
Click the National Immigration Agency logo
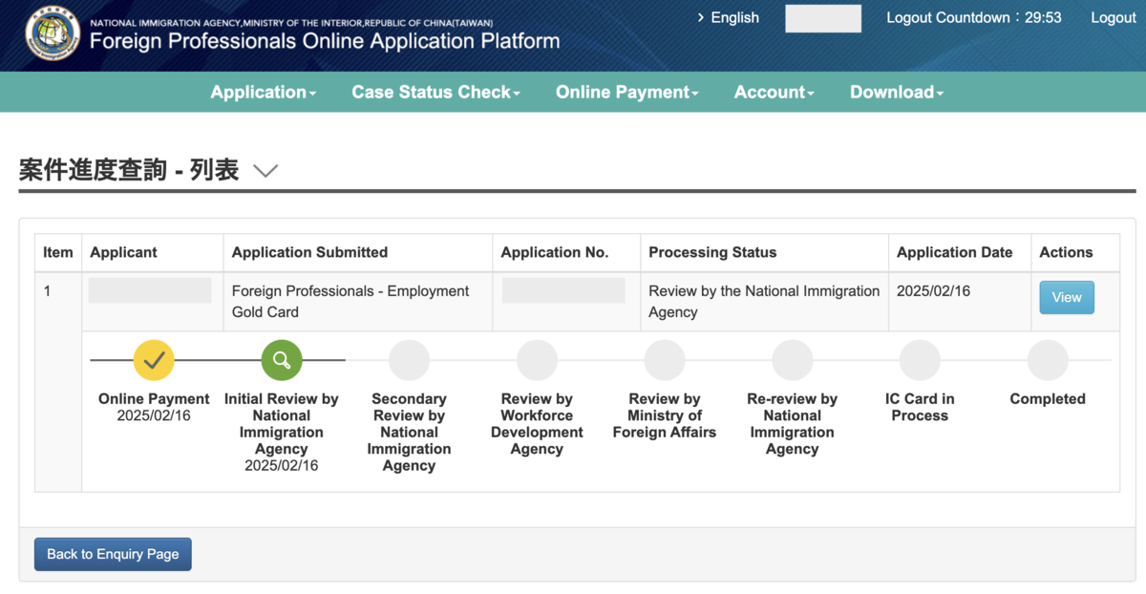(53, 33)
